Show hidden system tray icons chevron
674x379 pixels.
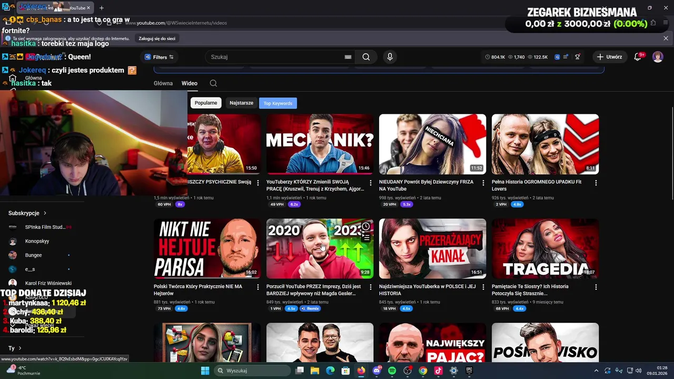click(x=596, y=371)
